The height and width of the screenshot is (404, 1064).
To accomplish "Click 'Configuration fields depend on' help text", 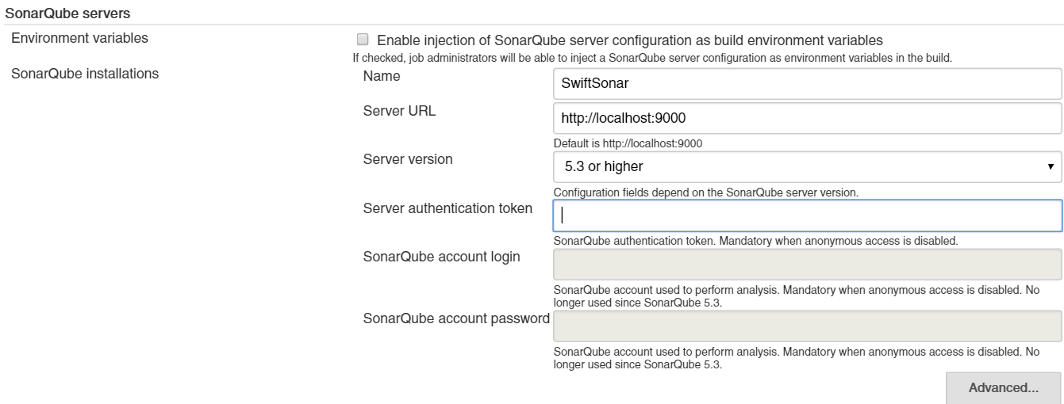I will pos(705,192).
